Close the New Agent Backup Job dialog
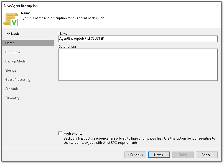The image size is (224, 164). point(217,6)
